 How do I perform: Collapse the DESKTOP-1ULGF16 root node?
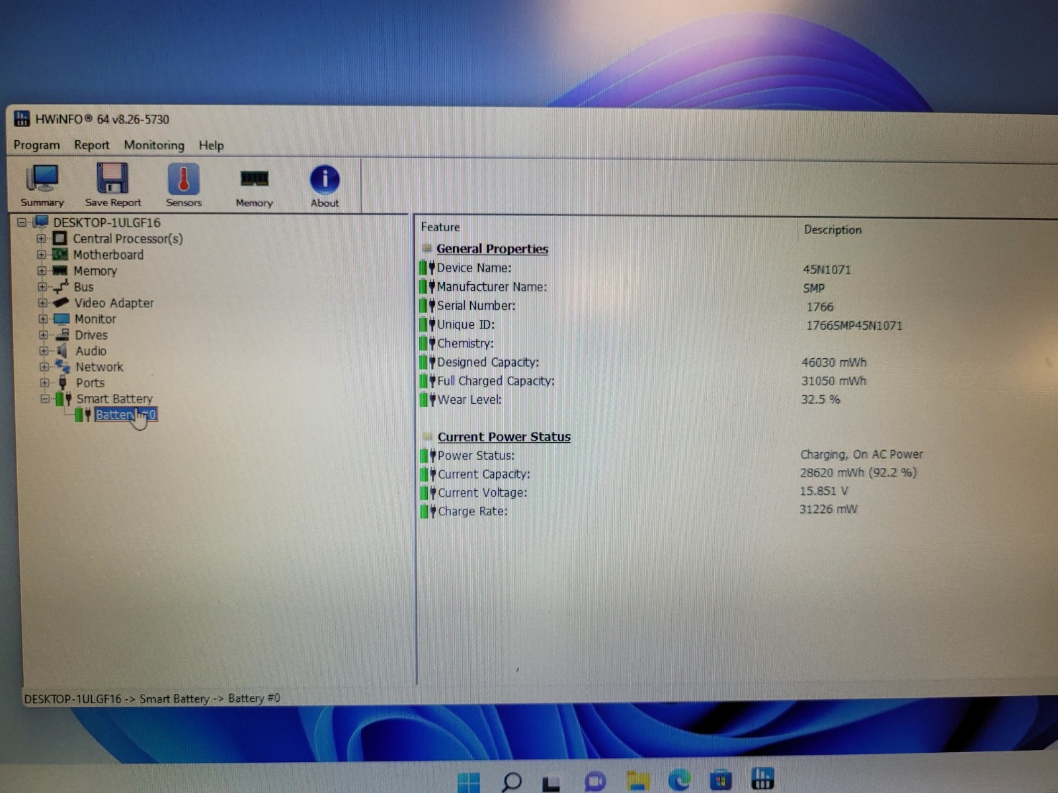(x=22, y=222)
